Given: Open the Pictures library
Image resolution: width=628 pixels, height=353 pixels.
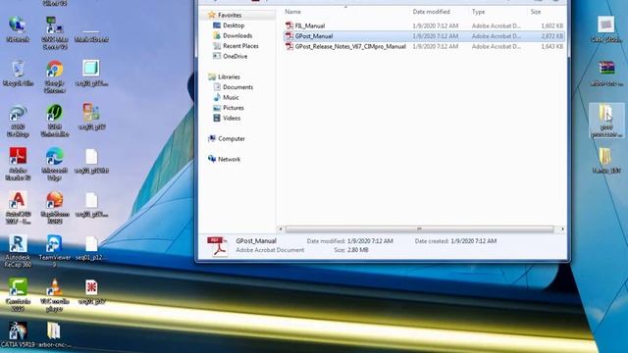Looking at the screenshot, I should click(x=234, y=108).
